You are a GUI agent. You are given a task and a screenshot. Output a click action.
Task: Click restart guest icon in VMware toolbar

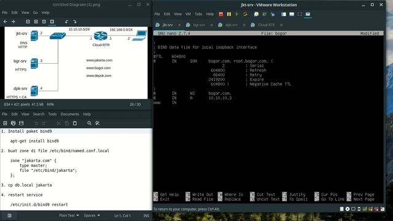[x=245, y=14]
